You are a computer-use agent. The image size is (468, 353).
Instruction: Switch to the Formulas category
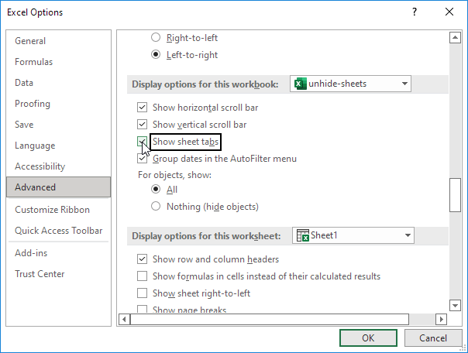point(34,62)
